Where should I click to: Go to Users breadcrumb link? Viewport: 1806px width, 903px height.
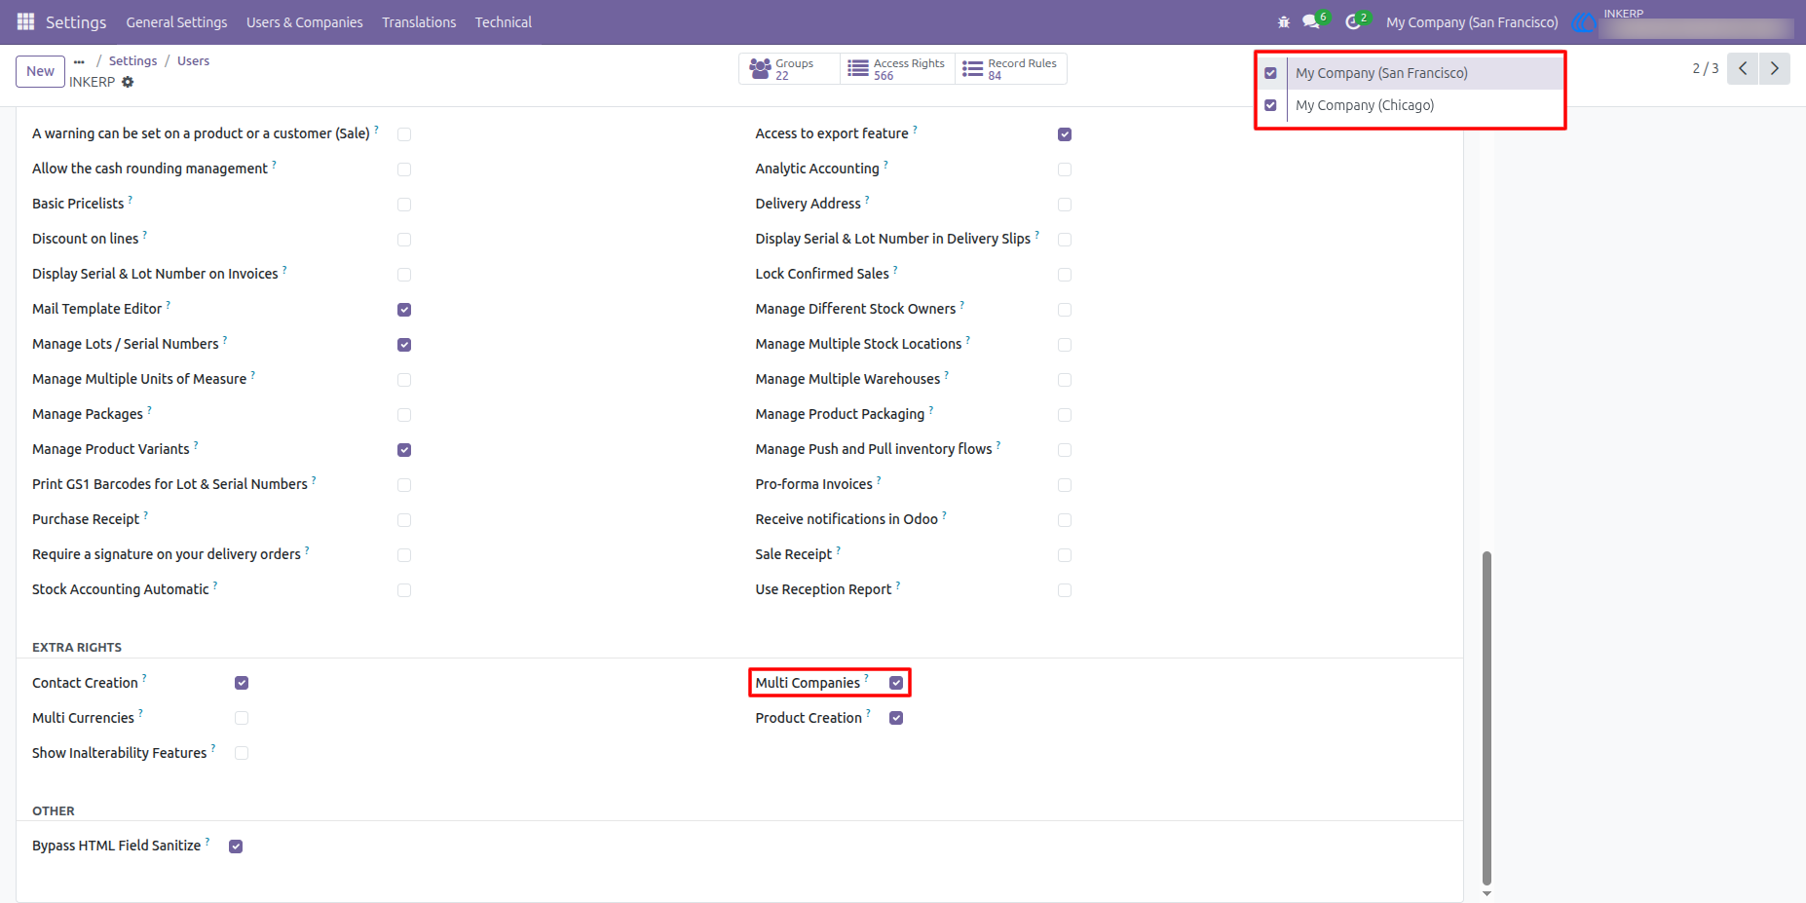(193, 61)
